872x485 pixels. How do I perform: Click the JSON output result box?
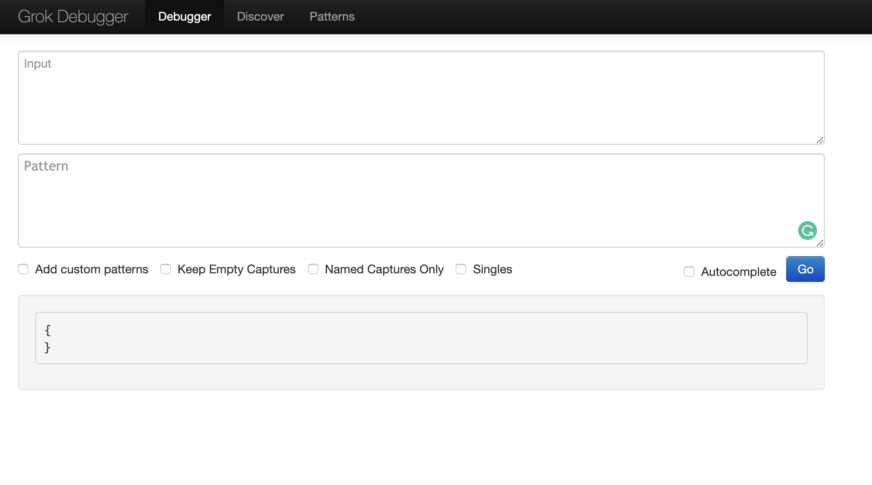pyautogui.click(x=421, y=338)
